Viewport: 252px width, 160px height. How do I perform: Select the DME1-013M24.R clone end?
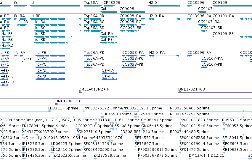80,92
